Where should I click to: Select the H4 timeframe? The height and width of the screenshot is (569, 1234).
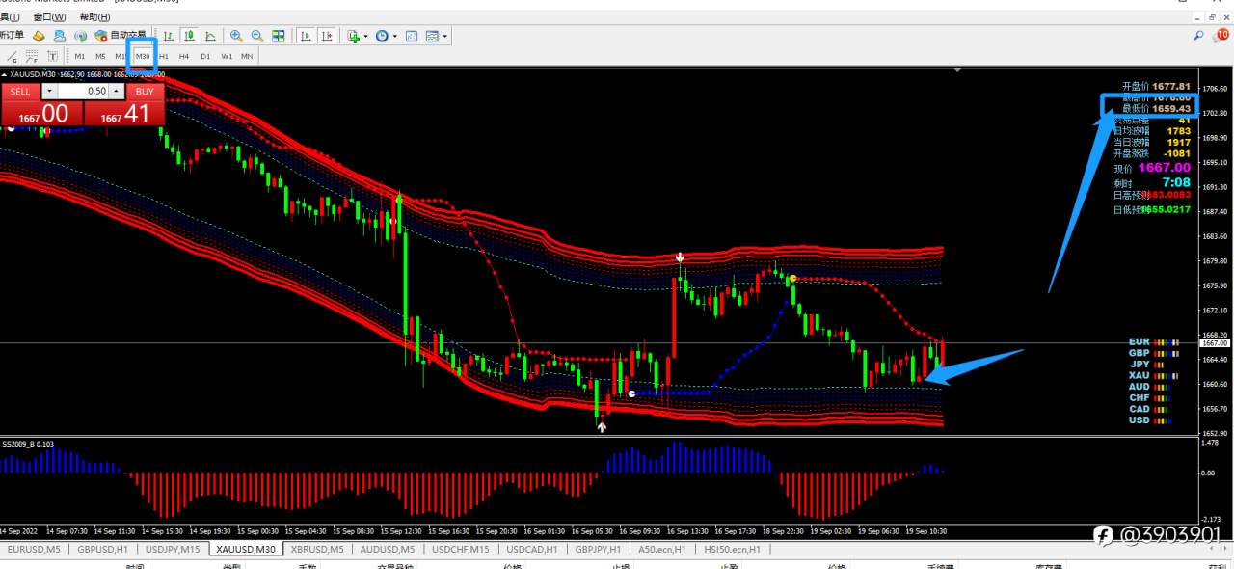coord(184,56)
